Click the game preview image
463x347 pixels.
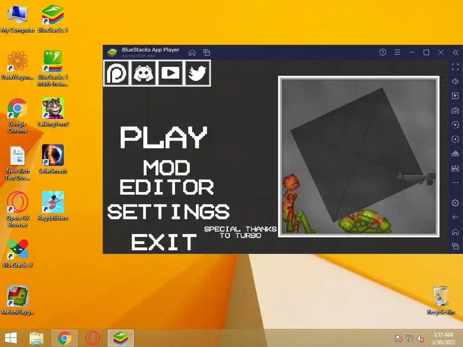click(x=359, y=157)
